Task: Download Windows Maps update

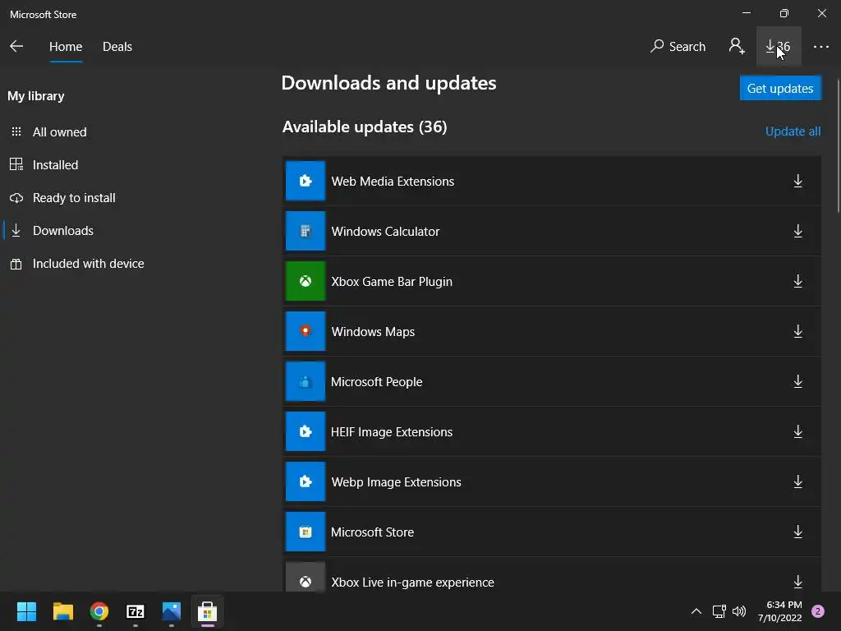Action: [797, 332]
